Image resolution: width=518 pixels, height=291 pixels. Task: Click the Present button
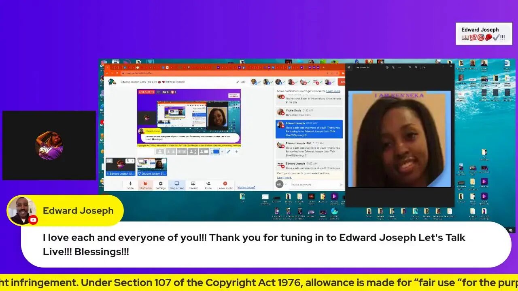[193, 185]
